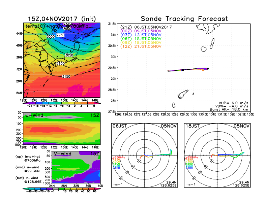
Task: Select the 18JST hodograph plot
Action: 217,156
